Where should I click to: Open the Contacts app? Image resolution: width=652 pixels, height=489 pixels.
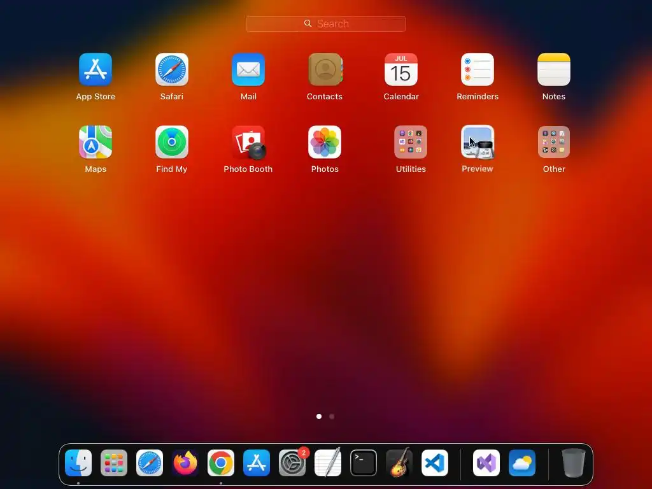(x=325, y=69)
